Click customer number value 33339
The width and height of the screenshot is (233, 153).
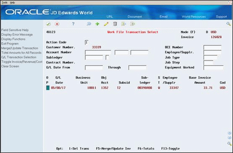click(x=97, y=47)
